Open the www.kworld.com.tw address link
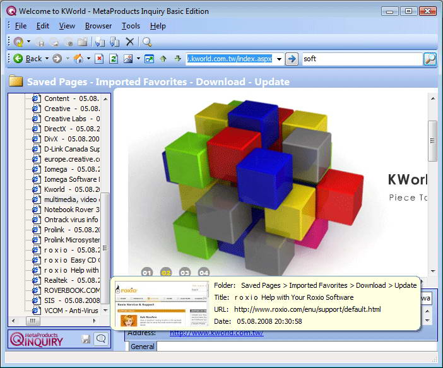 point(216,333)
